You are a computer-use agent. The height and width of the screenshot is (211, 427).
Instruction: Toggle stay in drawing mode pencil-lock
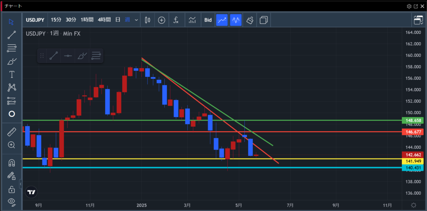pos(11,176)
